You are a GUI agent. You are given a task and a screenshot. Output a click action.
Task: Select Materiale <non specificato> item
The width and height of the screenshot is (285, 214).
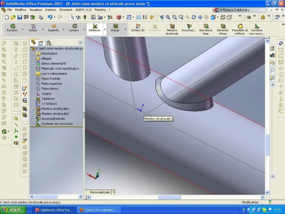click(60, 69)
